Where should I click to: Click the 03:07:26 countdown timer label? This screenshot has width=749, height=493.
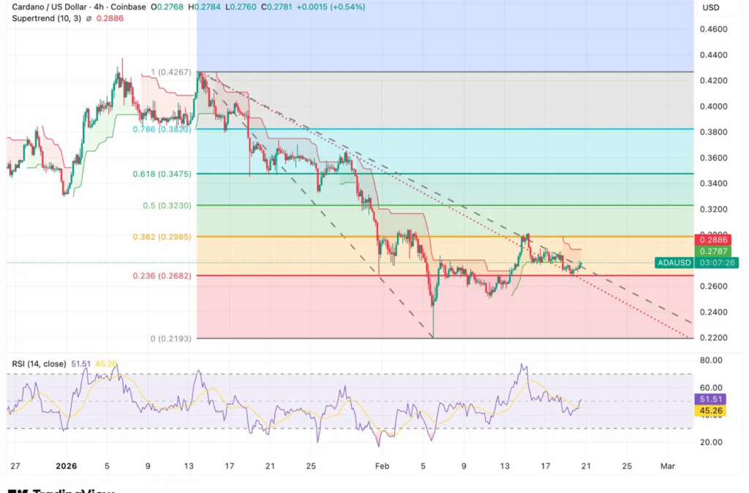pos(717,262)
